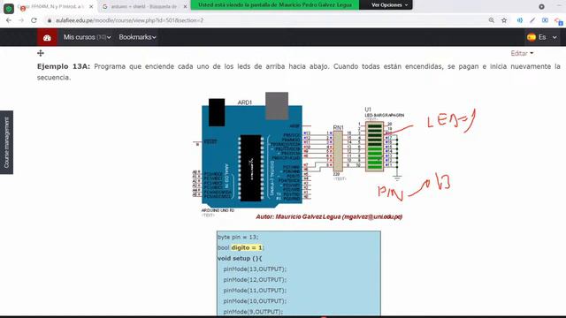The width and height of the screenshot is (566, 318).
Task: Open the Course management side tab
Action: [6, 142]
